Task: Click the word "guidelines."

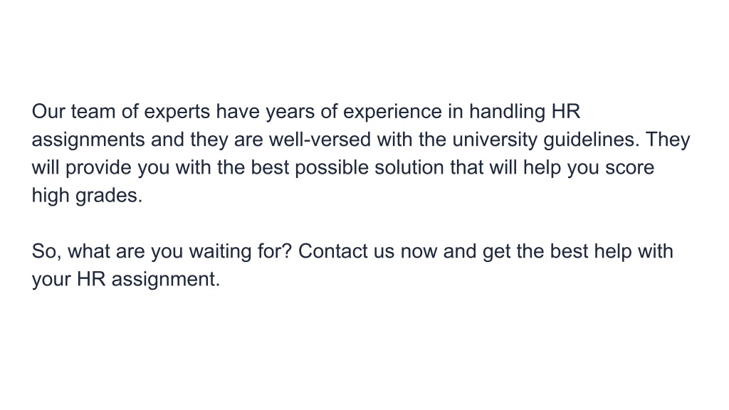Action: click(592, 140)
